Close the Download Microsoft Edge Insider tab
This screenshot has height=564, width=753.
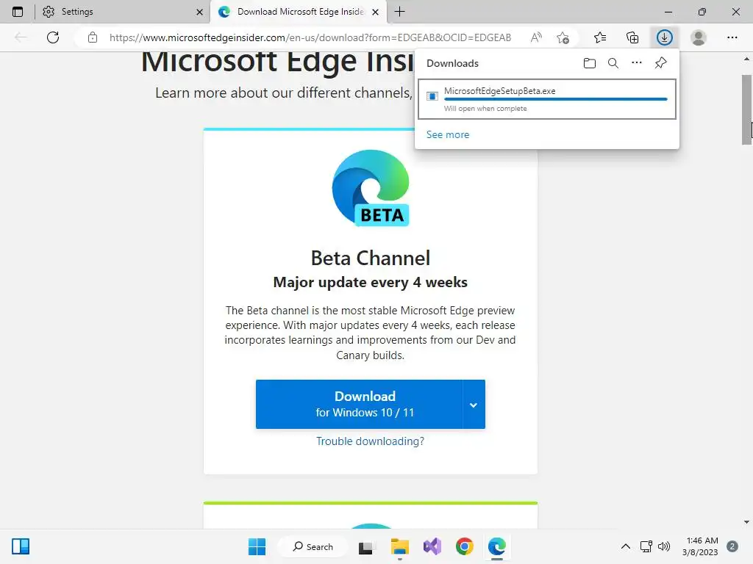(376, 12)
